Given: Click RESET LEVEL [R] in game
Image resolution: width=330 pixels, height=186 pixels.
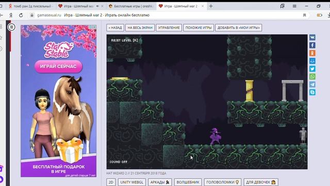Looking at the screenshot, I should [x=124, y=40].
